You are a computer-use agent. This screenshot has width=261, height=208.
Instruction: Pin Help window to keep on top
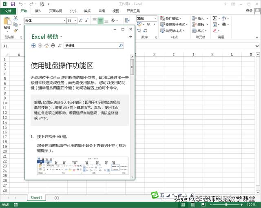[130, 36]
